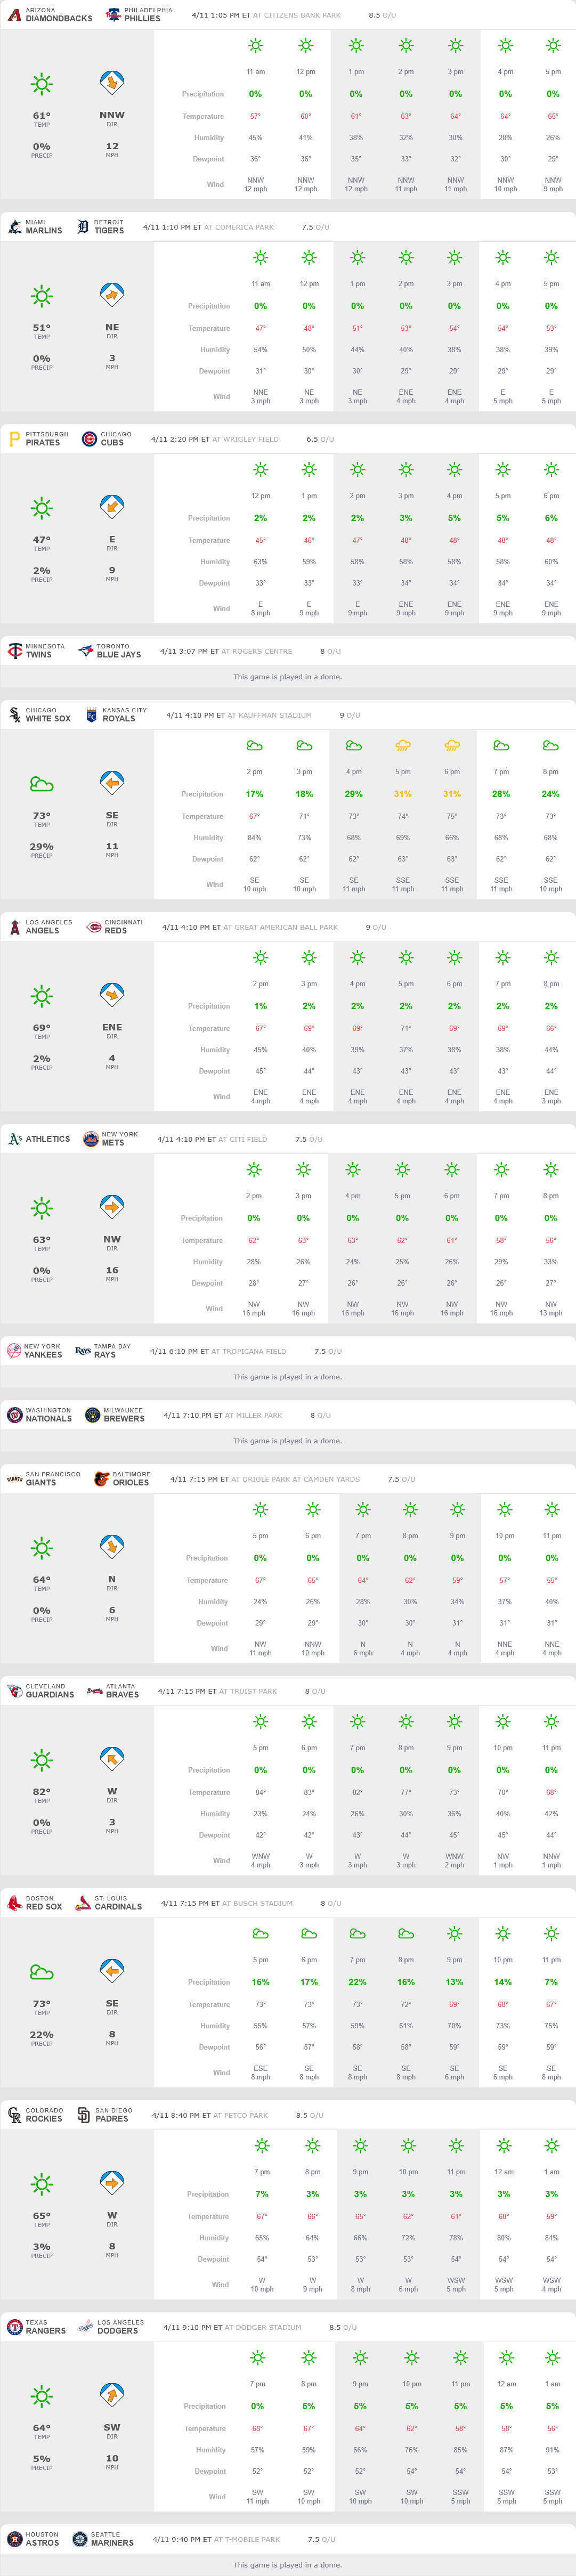Viewport: 576px width, 2576px height.
Task: Click the Philadelphia Phillies team logo
Action: [113, 15]
